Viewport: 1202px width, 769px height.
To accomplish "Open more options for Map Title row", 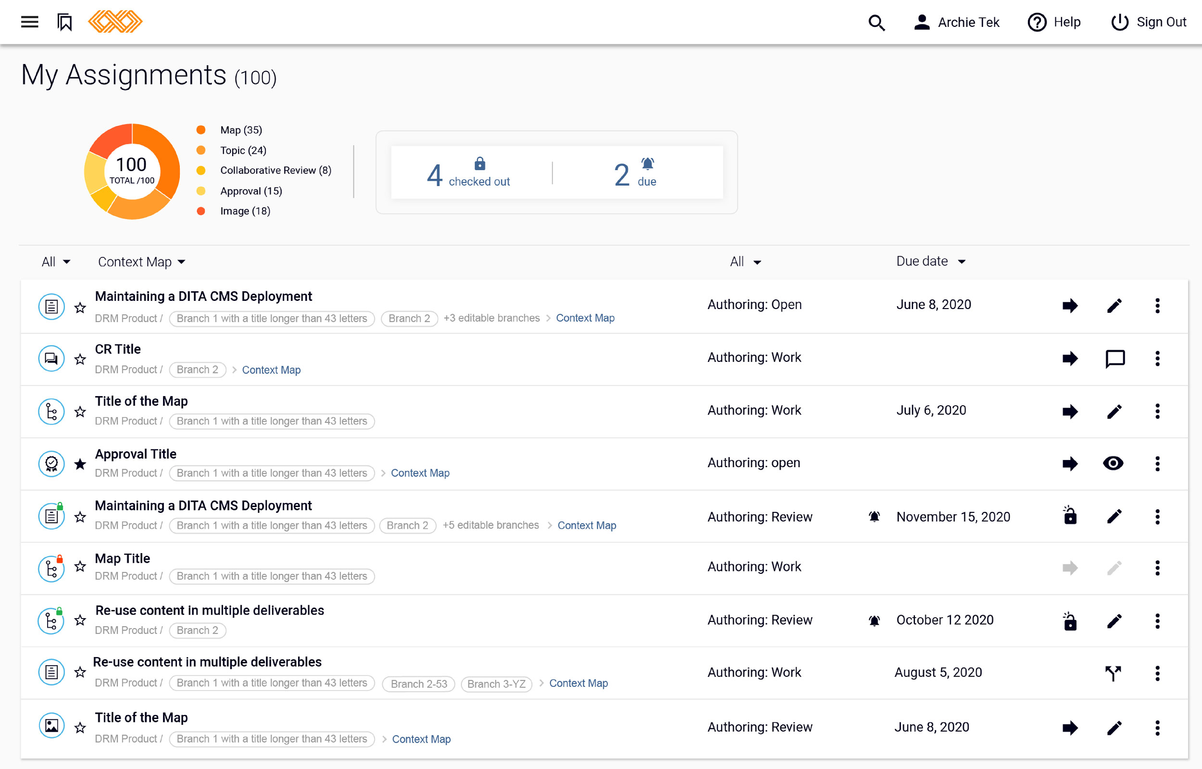I will (1157, 568).
